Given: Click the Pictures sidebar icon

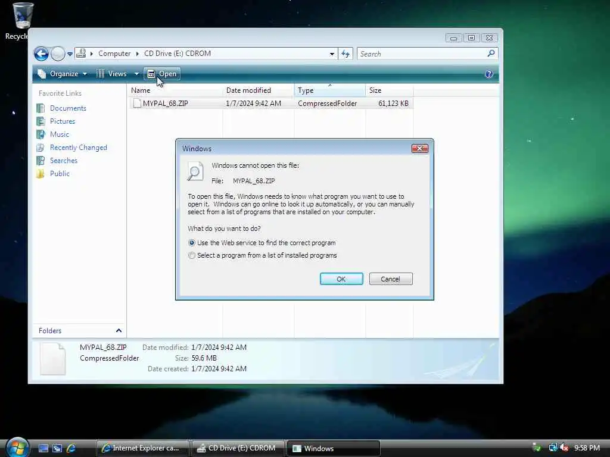Looking at the screenshot, I should (x=41, y=121).
